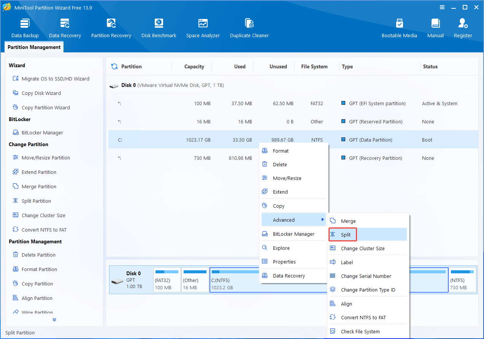The image size is (484, 339).
Task: Select Change Partition Type ID
Action: [x=368, y=290]
